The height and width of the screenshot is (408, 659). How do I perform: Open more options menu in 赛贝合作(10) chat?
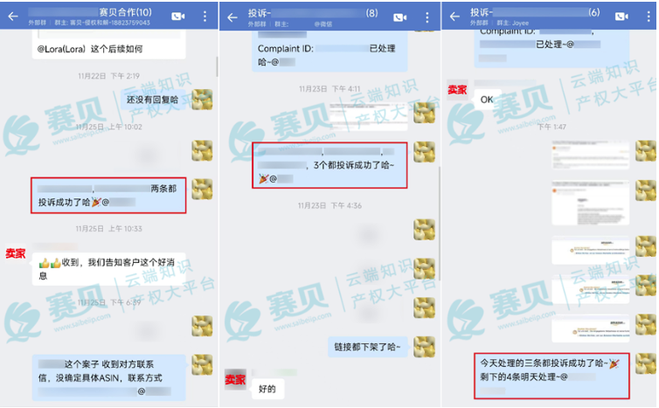click(205, 17)
